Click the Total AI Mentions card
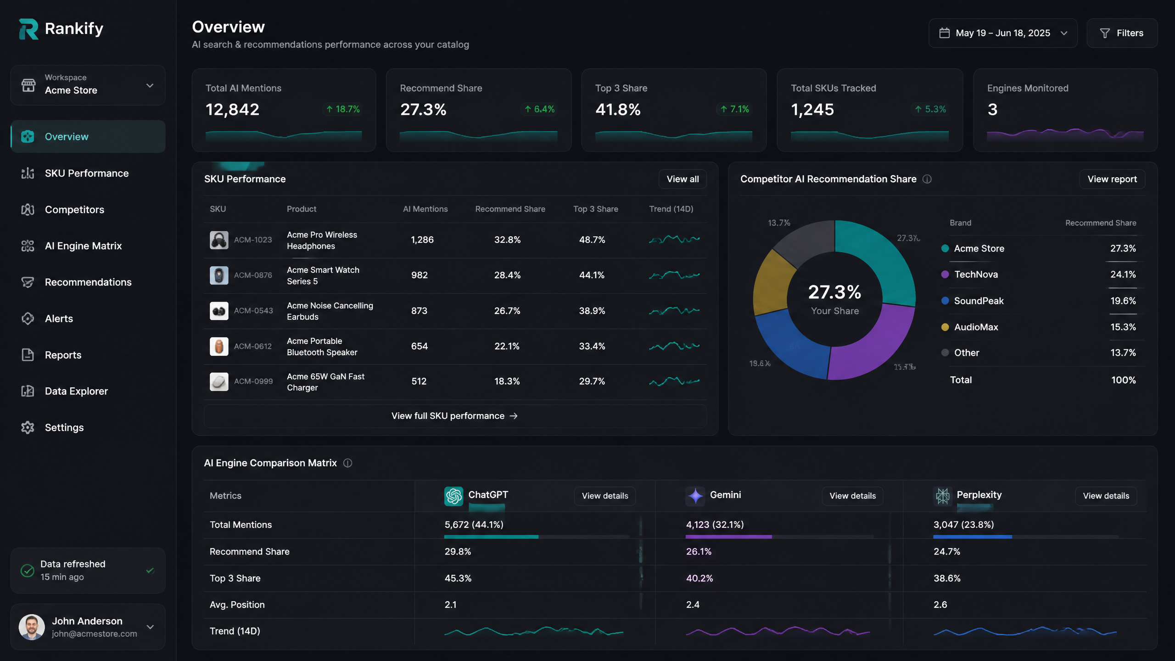This screenshot has width=1175, height=661. [x=284, y=110]
